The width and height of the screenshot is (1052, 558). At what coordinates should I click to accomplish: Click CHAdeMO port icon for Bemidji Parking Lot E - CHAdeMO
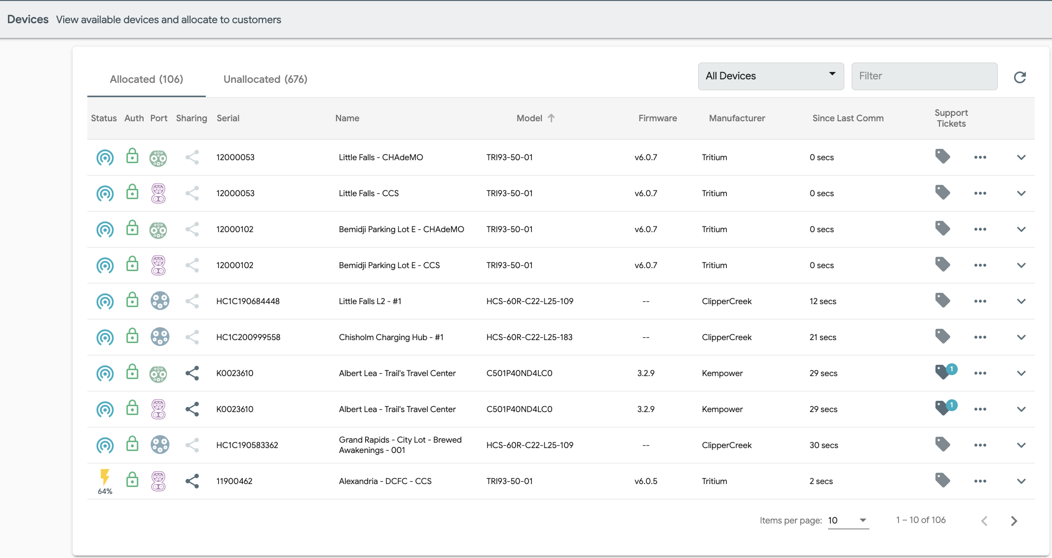(158, 230)
